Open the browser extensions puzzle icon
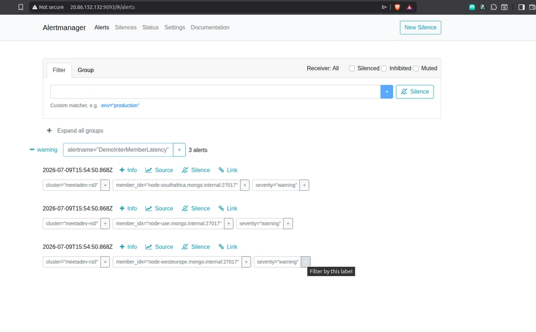The width and height of the screenshot is (536, 332). tap(494, 7)
